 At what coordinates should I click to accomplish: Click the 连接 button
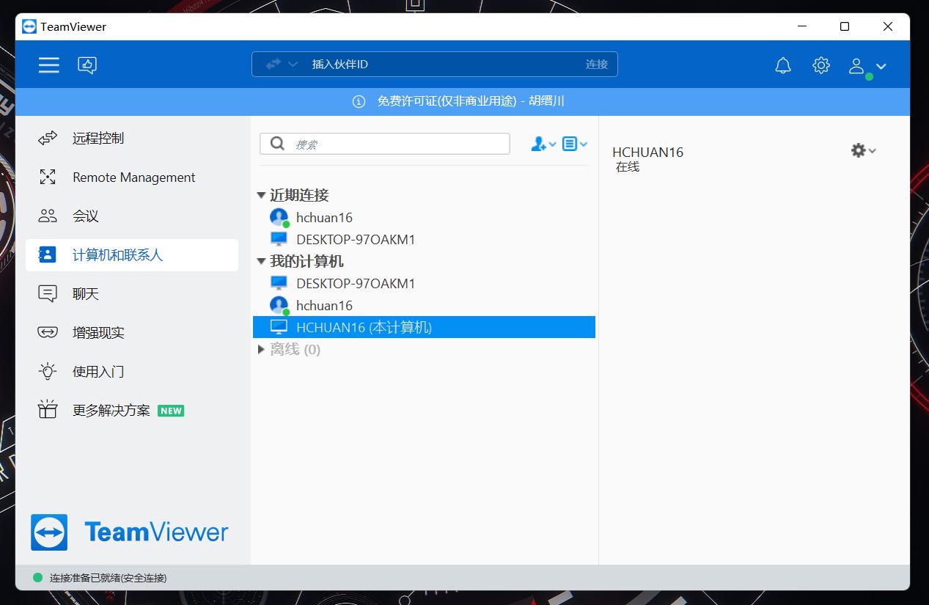pyautogui.click(x=597, y=65)
